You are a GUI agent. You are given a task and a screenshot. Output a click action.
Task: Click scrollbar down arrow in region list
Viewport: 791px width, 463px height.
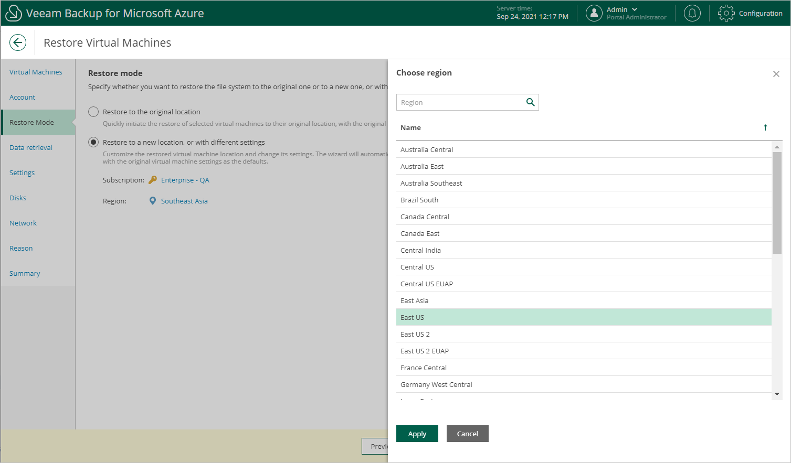tap(777, 394)
